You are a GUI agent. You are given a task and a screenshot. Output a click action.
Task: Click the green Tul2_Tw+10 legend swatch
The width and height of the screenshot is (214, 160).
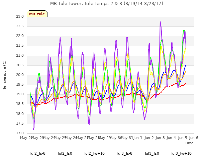coord(79,154)
